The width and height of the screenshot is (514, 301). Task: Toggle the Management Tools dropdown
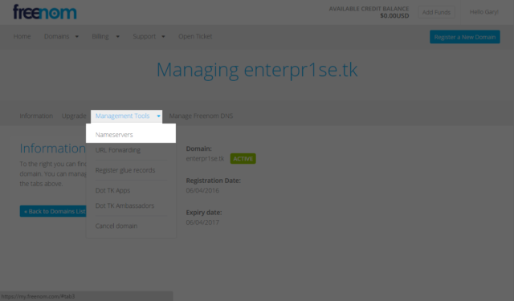[x=127, y=116]
